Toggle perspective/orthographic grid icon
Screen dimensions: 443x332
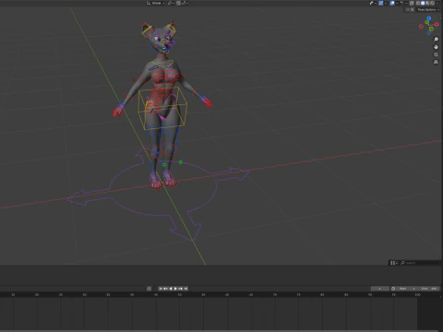(436, 62)
